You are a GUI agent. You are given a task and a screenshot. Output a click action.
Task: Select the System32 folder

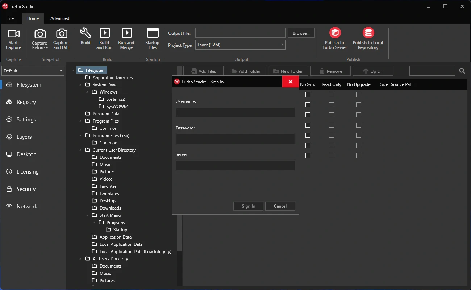point(112,99)
